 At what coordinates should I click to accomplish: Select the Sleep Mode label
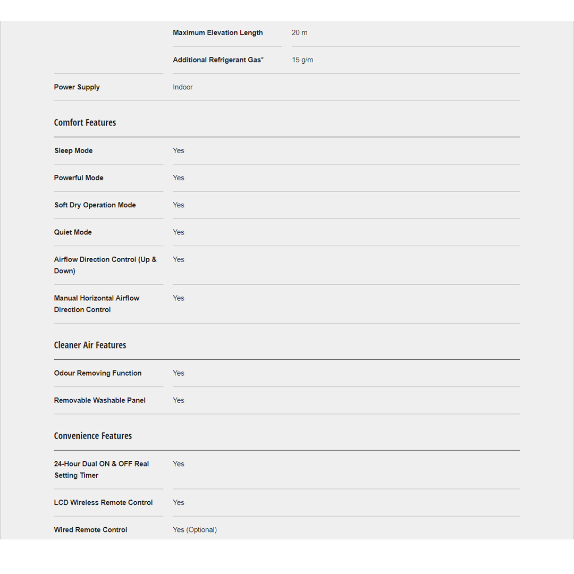point(73,151)
